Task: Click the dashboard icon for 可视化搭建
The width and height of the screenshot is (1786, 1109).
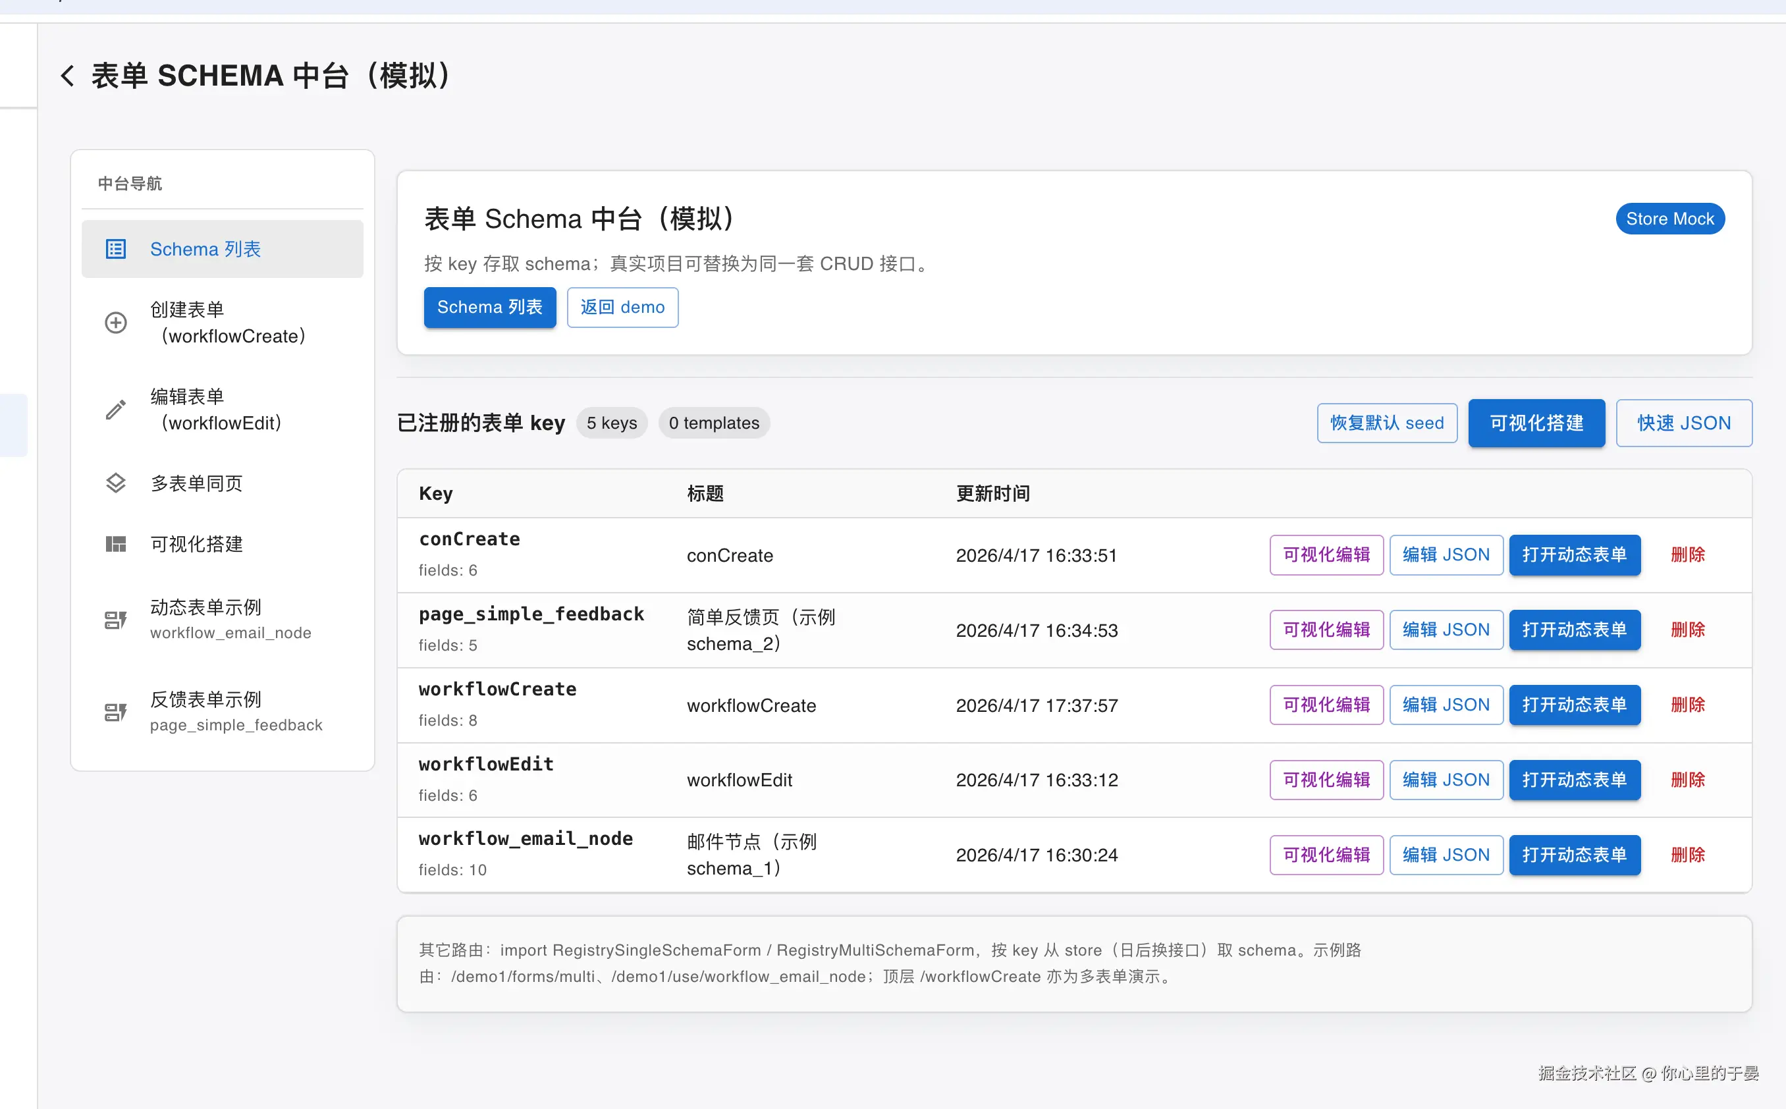Action: [x=116, y=543]
